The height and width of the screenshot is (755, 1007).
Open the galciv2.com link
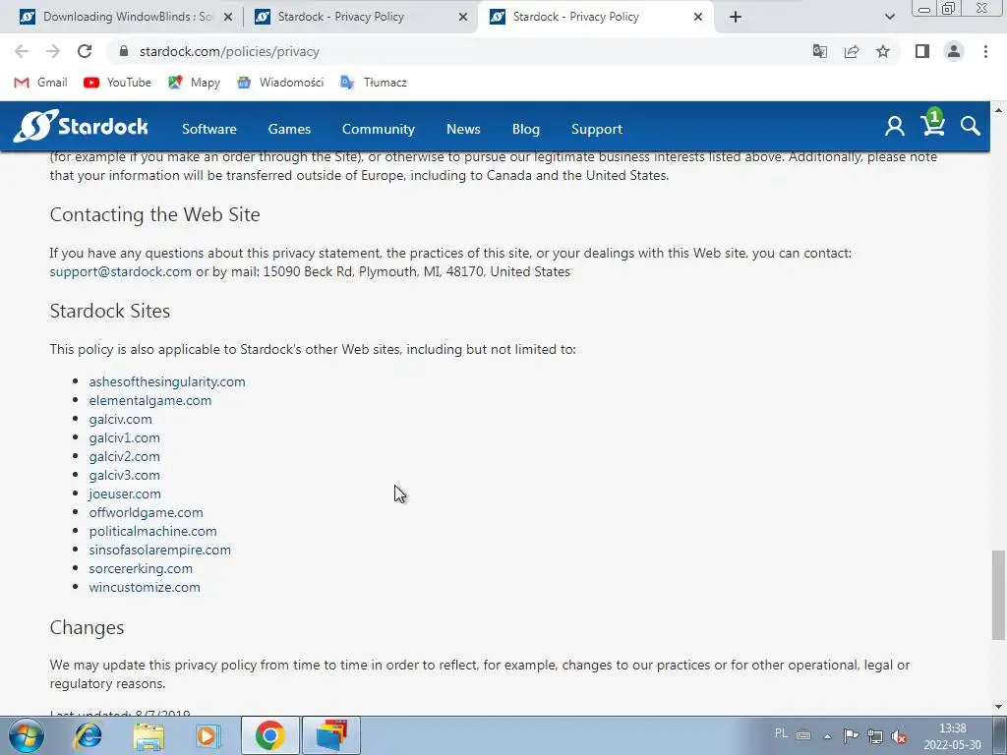coord(125,456)
